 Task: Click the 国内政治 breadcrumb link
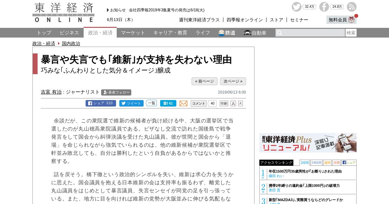point(71,43)
